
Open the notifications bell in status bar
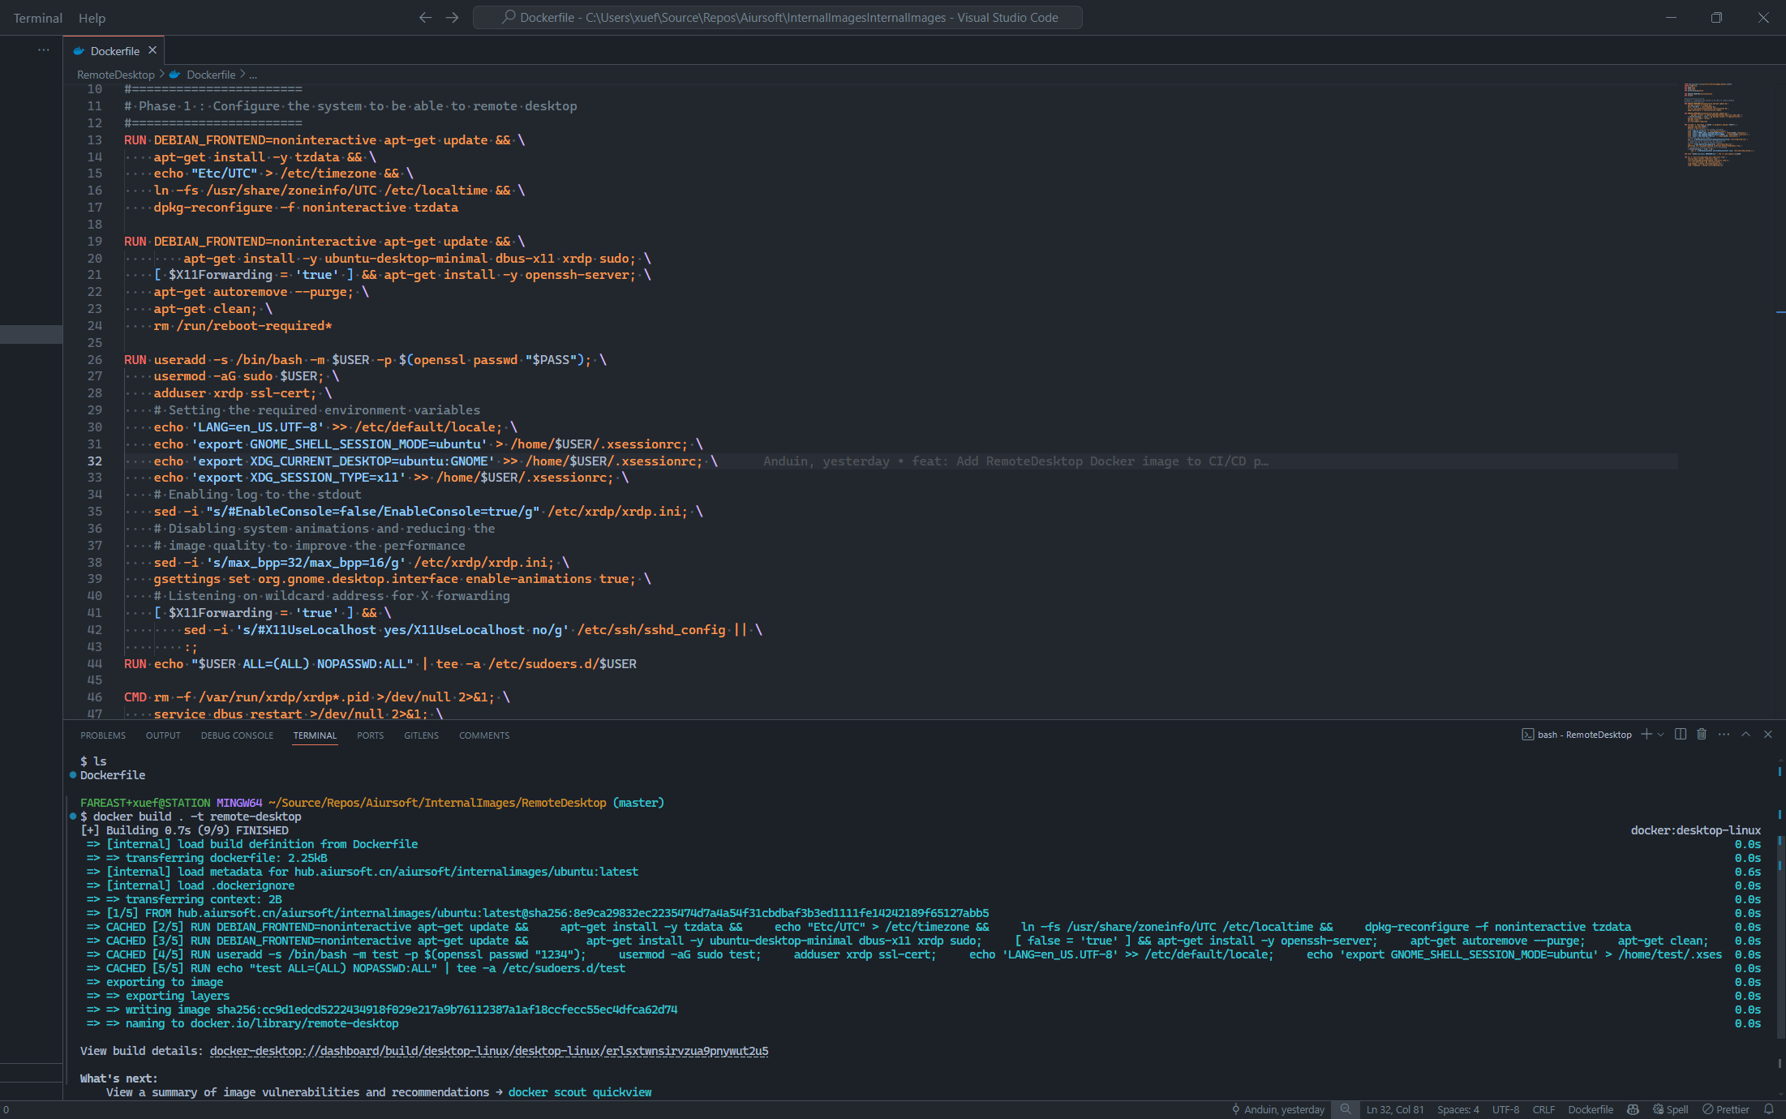pyautogui.click(x=1769, y=1109)
